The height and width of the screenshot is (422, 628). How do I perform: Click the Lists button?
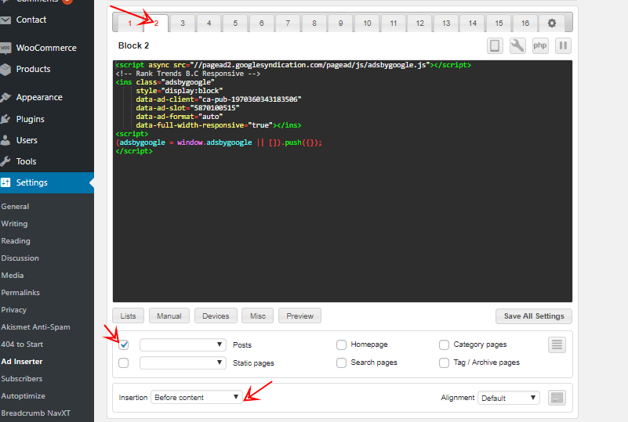[x=128, y=316]
